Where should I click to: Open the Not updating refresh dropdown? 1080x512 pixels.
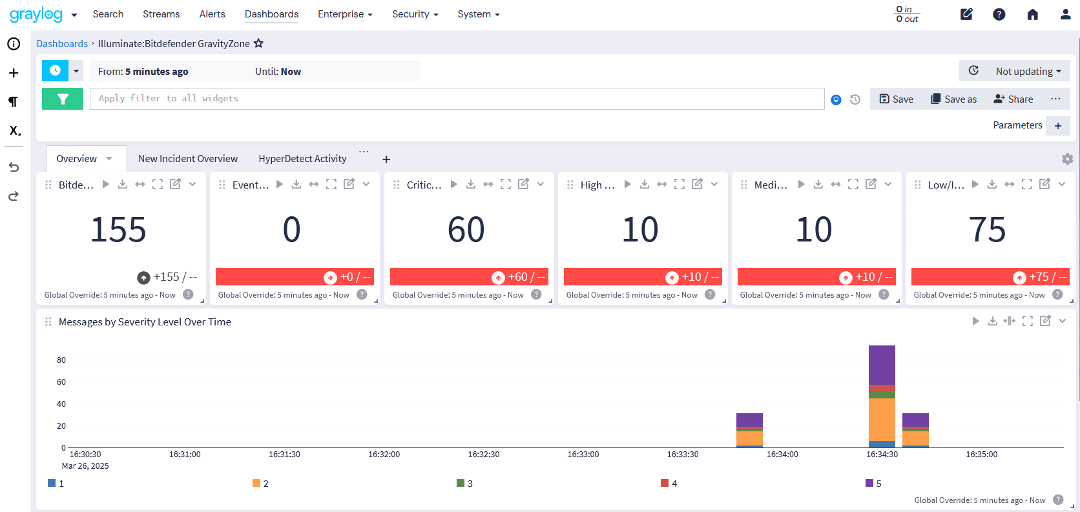click(1028, 71)
